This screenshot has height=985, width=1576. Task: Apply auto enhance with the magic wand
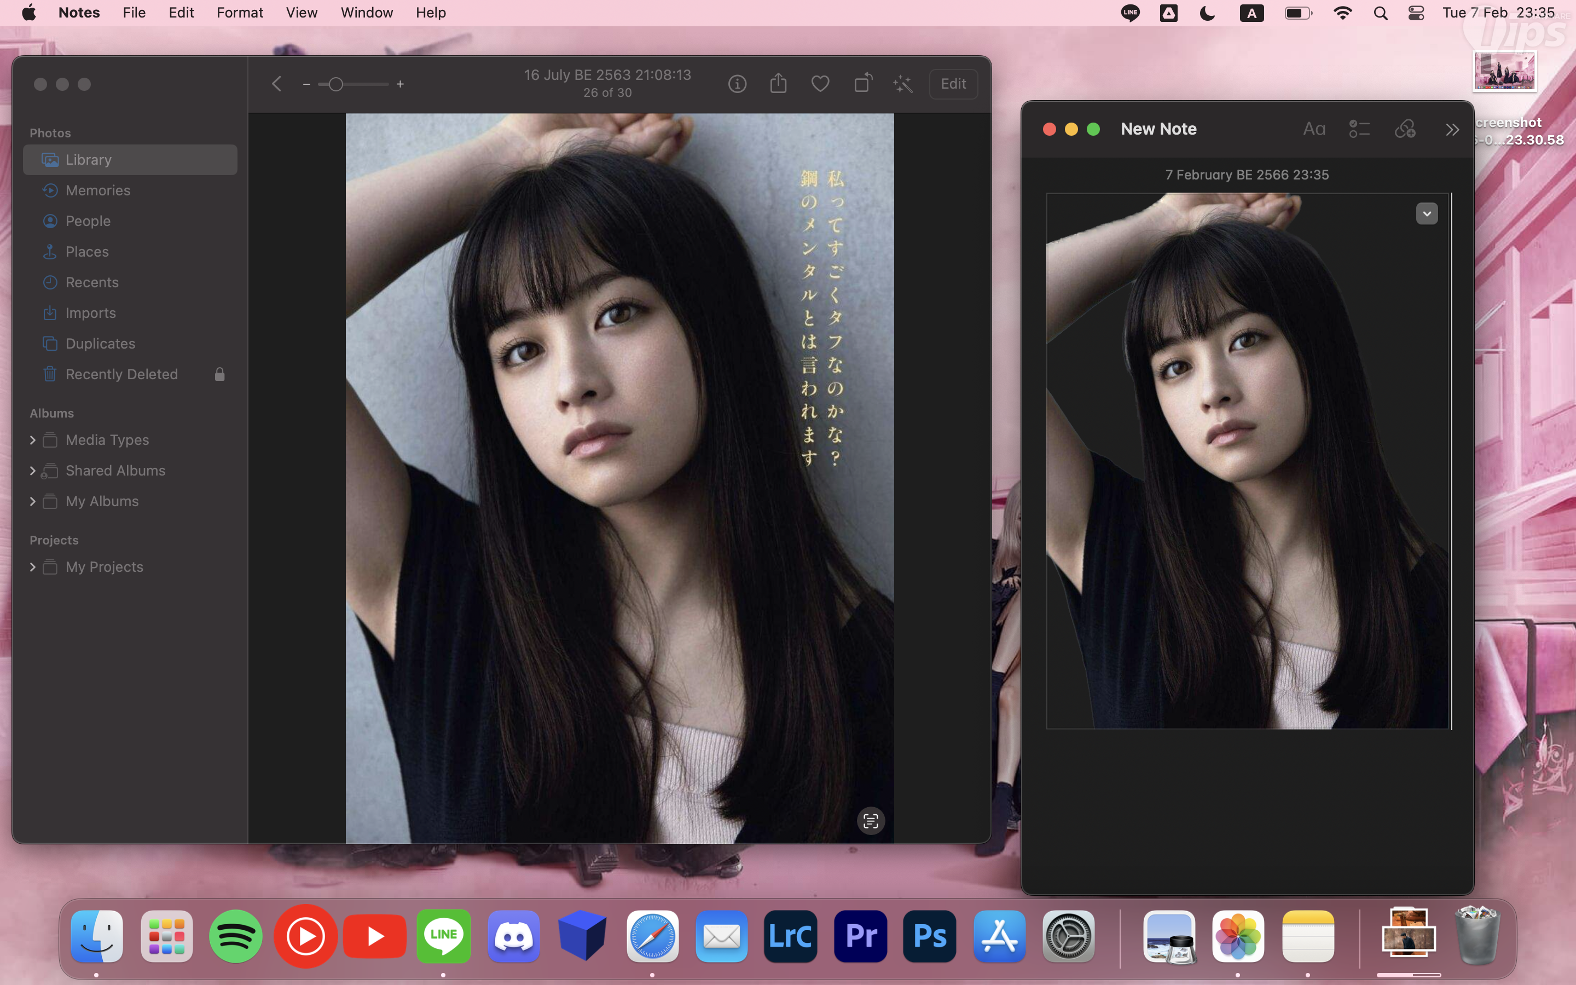pos(903,84)
